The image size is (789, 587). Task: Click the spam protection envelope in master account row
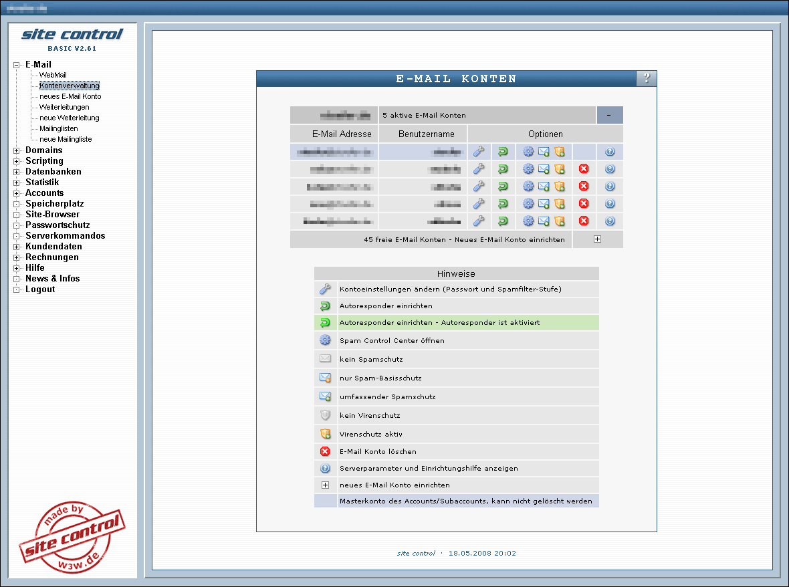544,151
